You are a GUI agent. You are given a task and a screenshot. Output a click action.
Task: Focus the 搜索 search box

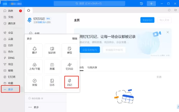tap(89, 4)
